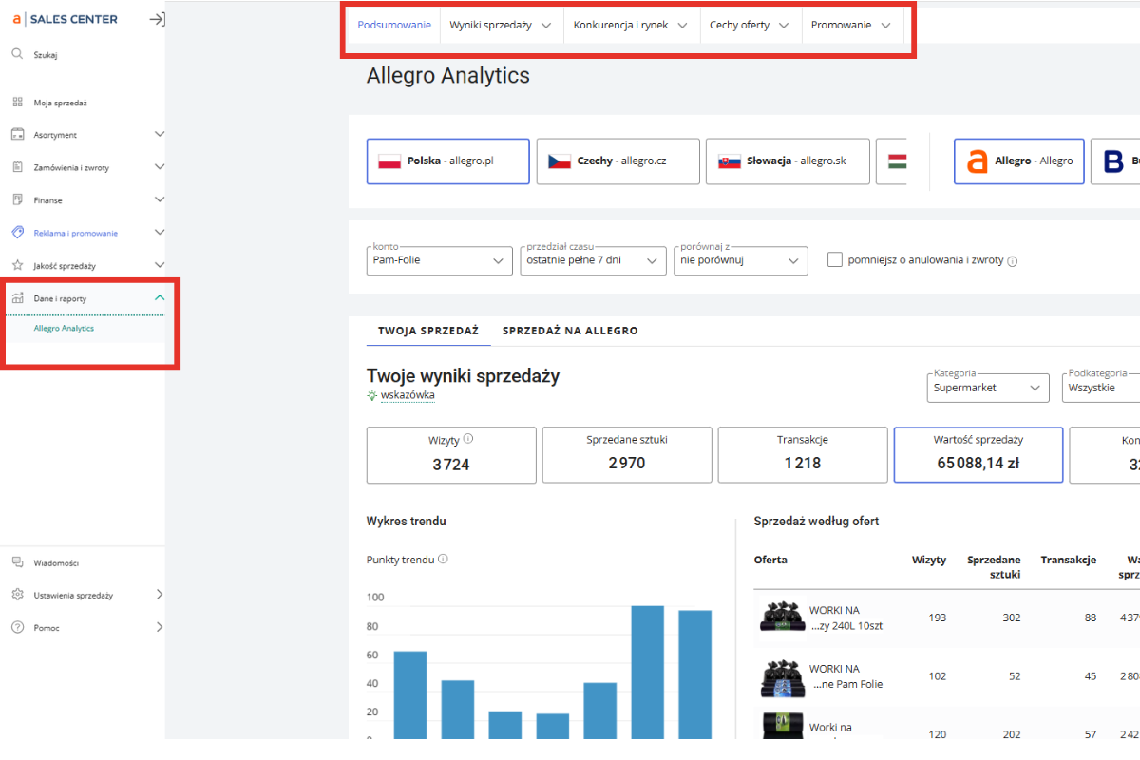Viewport: 1140px width, 760px height.
Task: Click the Ustawienia sprzedaży gear icon
Action: [17, 595]
